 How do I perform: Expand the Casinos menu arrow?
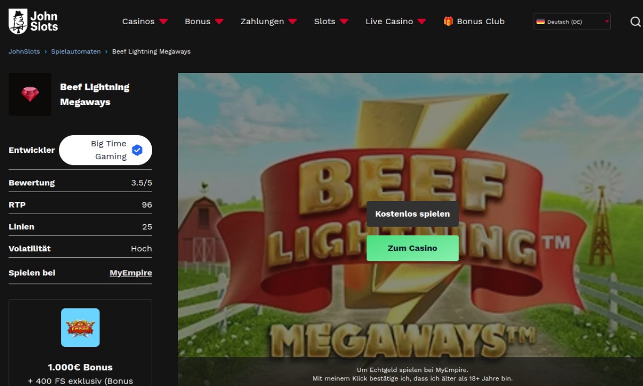[x=163, y=22]
